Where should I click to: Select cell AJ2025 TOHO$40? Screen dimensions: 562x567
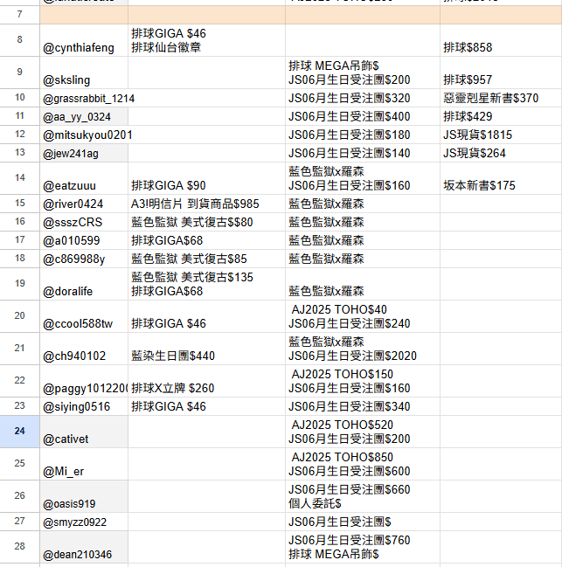(363, 316)
